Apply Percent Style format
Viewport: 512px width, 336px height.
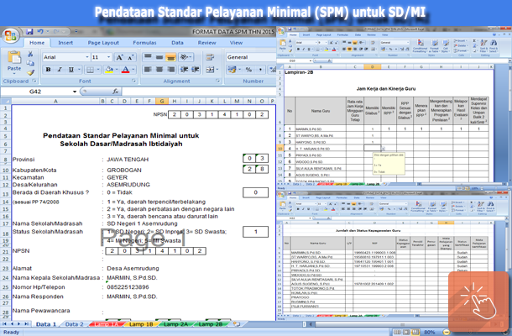(x=248, y=70)
